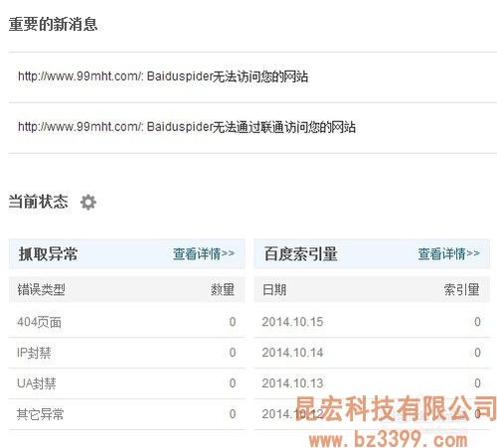Screen dimensions: 497x448
Task: Select the IP封禁 error row
Action: [x=126, y=353]
